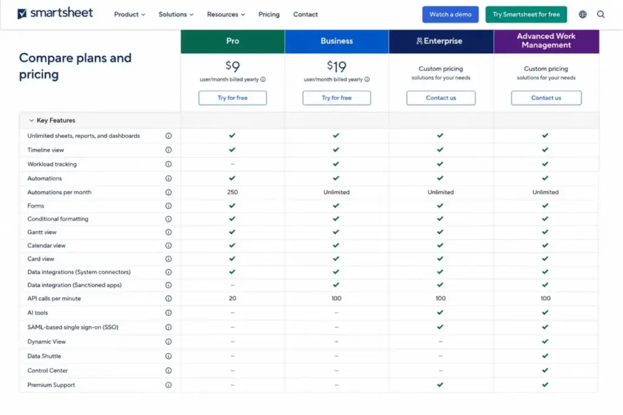Show info for Data integration (Sanctioned apps)

pyautogui.click(x=169, y=285)
